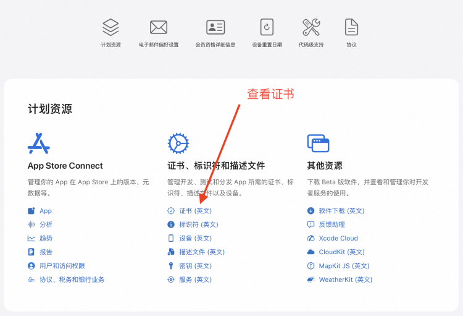This screenshot has height=316, width=463.
Task: Open the 电子邮件偏好设置 envelope icon
Action: (x=159, y=27)
